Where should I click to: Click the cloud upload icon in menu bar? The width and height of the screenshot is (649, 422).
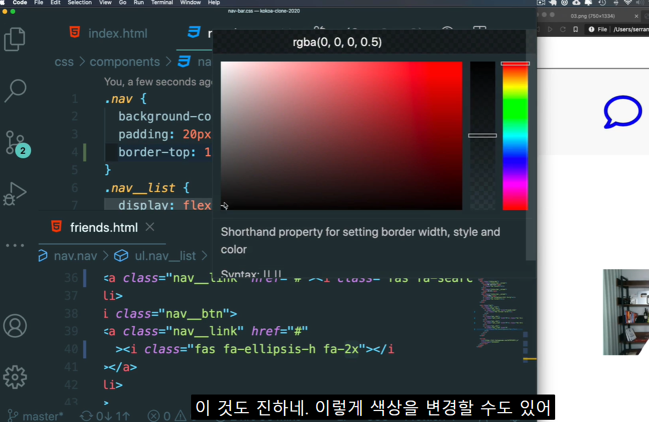[x=576, y=3]
